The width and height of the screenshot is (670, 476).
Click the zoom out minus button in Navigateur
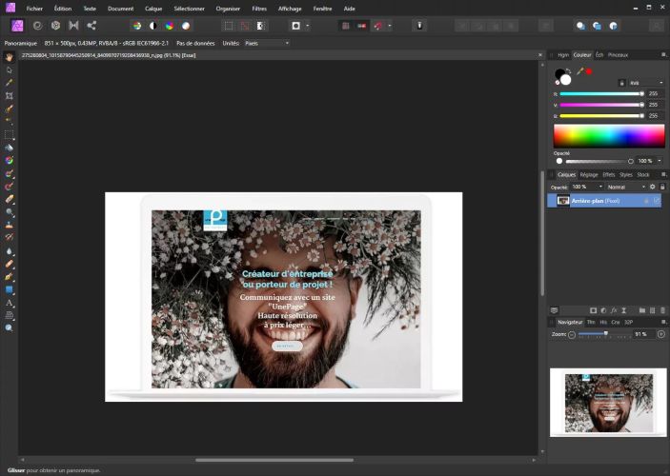(x=572, y=334)
